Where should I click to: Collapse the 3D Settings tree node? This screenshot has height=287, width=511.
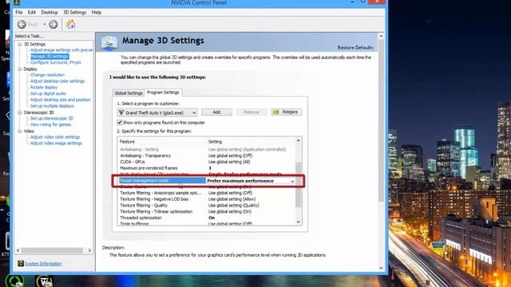pyautogui.click(x=20, y=44)
